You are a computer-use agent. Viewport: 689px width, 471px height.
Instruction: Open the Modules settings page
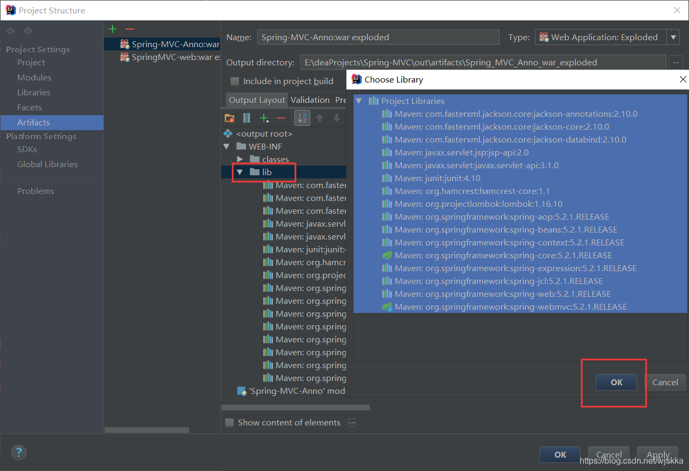(x=34, y=78)
